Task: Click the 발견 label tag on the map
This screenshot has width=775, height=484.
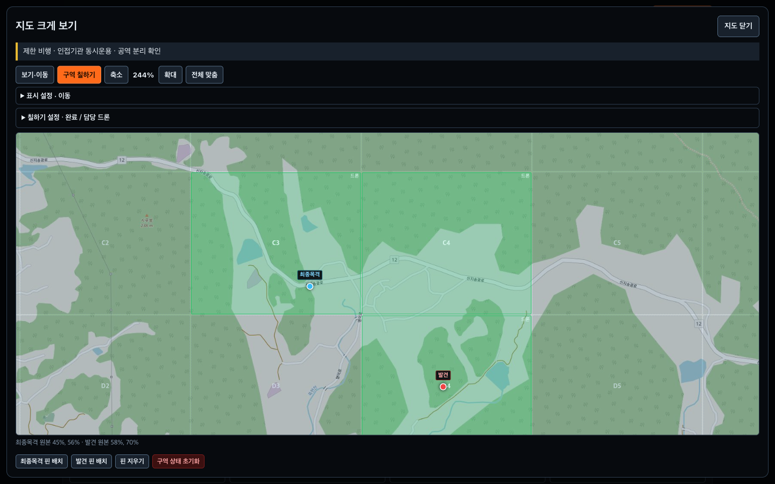Action: (443, 375)
